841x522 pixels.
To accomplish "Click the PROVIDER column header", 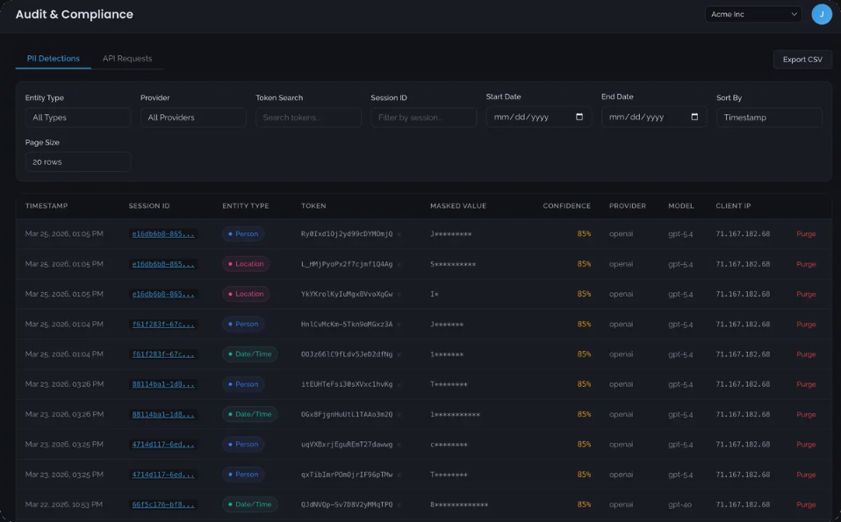I will (x=628, y=206).
